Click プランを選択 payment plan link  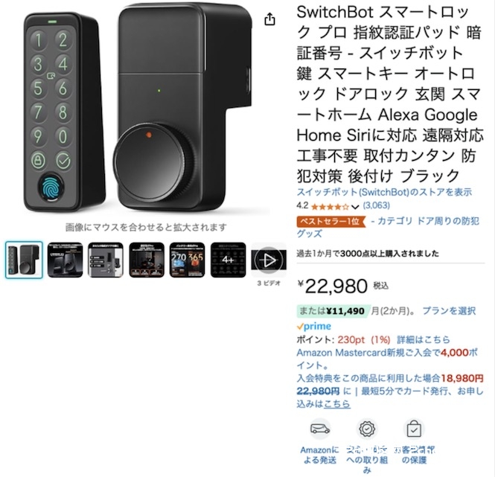click(449, 311)
